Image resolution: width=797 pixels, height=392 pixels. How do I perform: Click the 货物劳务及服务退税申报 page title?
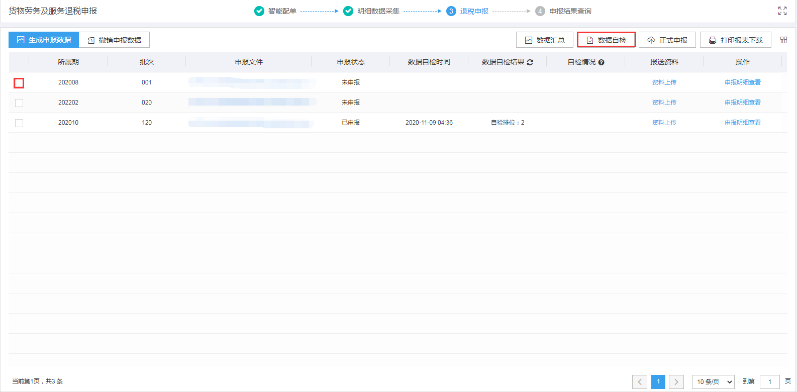[x=53, y=11]
